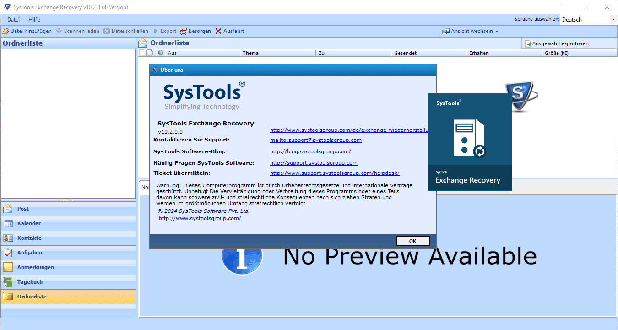Viewport: 618px width, 330px height.
Task: Sort by the Gesendet column header
Action: pos(430,53)
